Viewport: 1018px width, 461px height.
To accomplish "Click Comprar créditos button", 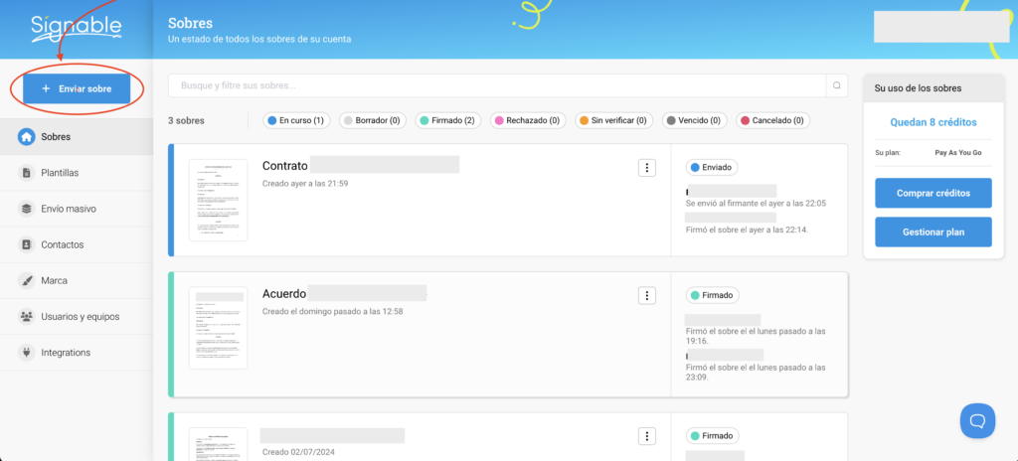I will pyautogui.click(x=933, y=193).
